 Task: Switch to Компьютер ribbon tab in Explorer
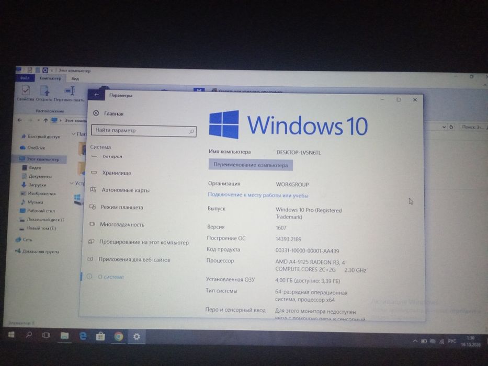[x=50, y=78]
